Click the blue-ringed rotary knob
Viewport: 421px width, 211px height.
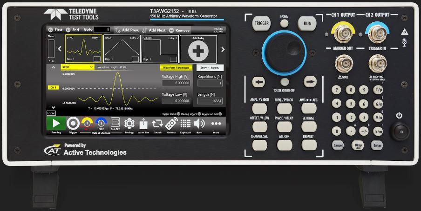pos(285,53)
